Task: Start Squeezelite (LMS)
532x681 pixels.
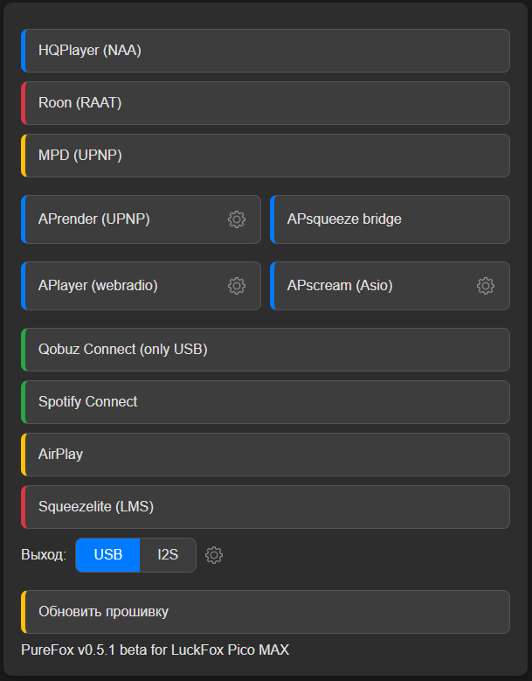Action: click(x=266, y=507)
